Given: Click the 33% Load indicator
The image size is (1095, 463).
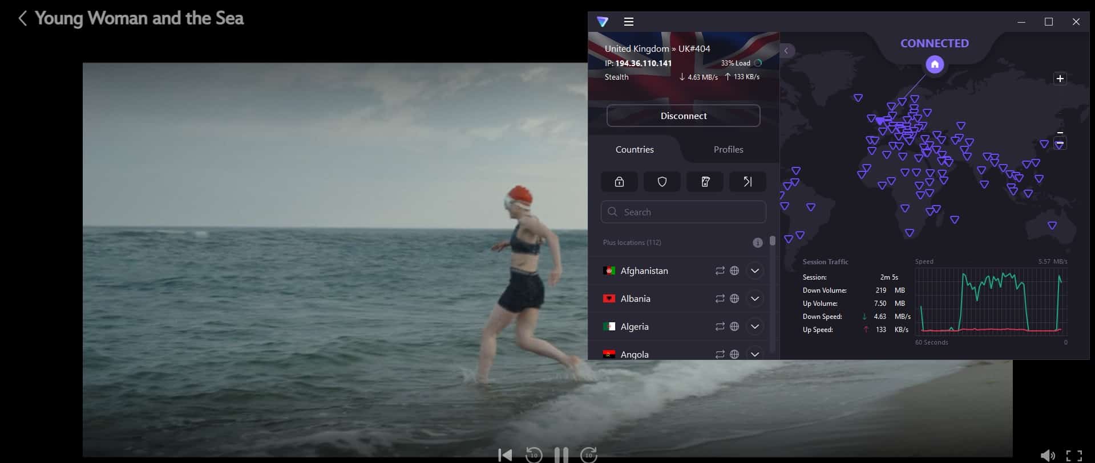Looking at the screenshot, I should [x=741, y=63].
